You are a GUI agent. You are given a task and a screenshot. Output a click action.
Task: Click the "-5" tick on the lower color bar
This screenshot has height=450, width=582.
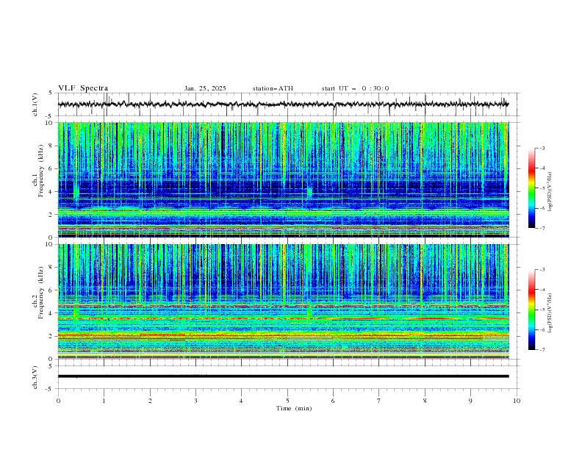[542, 310]
